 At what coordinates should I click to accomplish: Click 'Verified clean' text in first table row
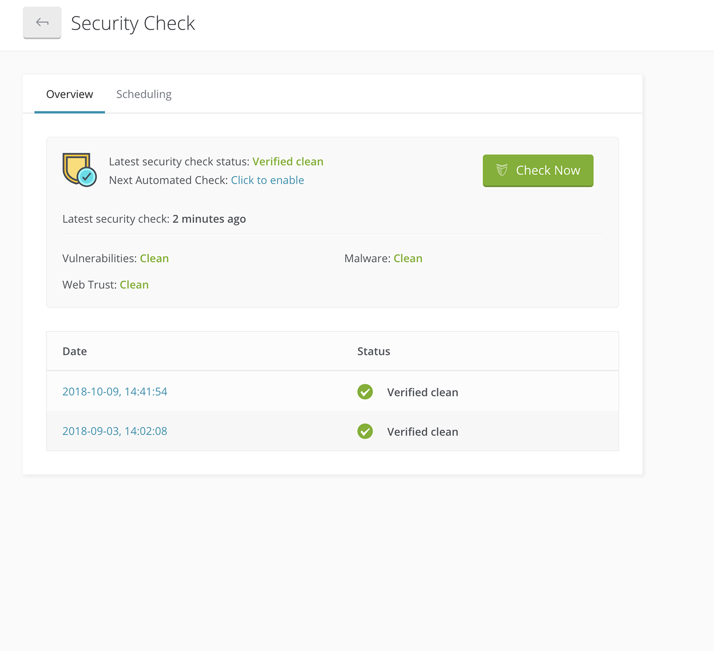pyautogui.click(x=422, y=392)
